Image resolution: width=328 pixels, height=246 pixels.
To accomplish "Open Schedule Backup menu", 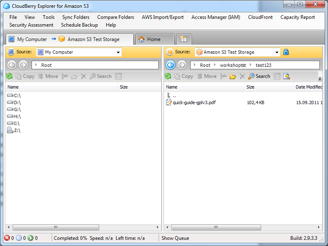I will [80, 25].
